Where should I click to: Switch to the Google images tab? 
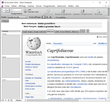pyautogui.click(x=27, y=32)
